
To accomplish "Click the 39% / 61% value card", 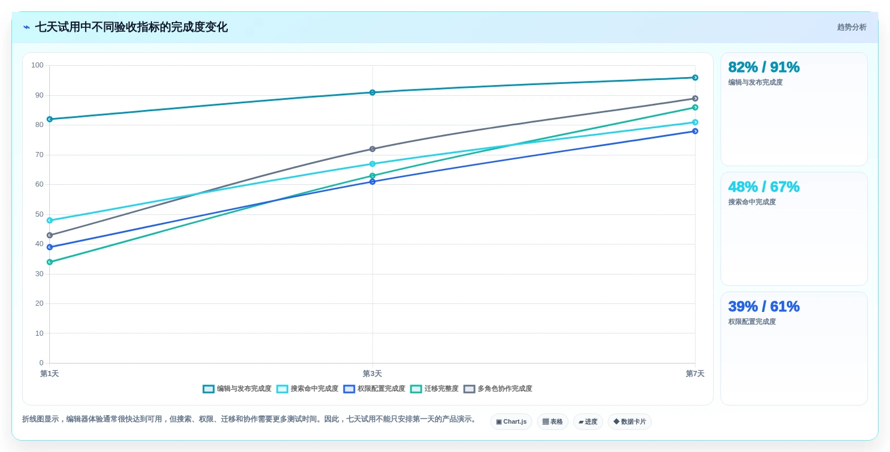I will coord(794,349).
